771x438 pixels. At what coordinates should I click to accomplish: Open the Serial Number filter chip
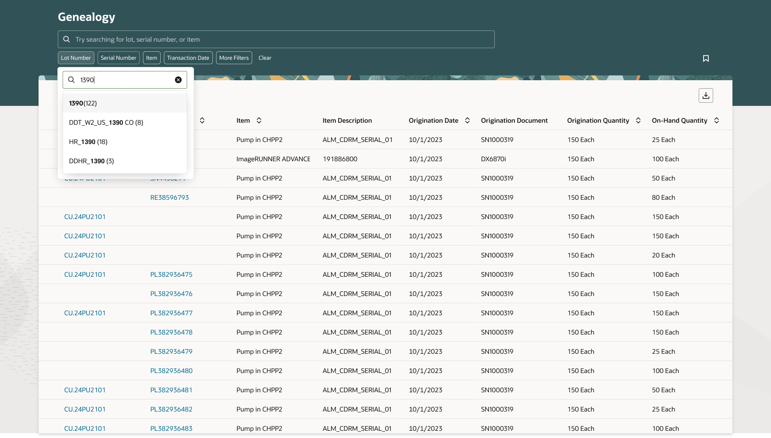click(118, 58)
